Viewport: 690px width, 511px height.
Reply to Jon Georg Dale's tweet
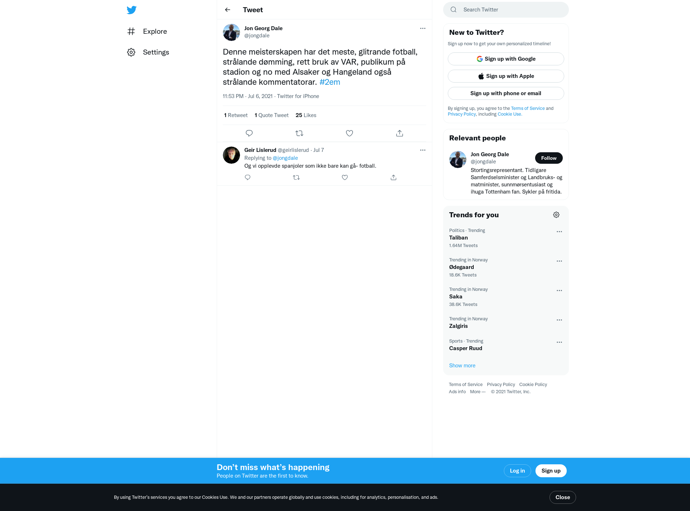tap(249, 133)
